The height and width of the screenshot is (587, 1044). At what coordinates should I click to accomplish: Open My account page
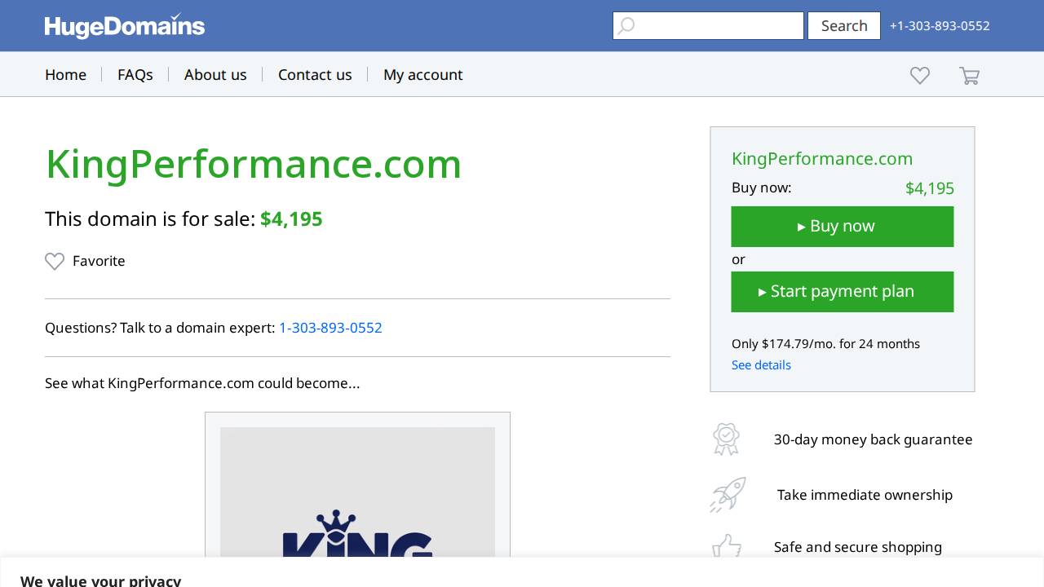click(x=423, y=74)
